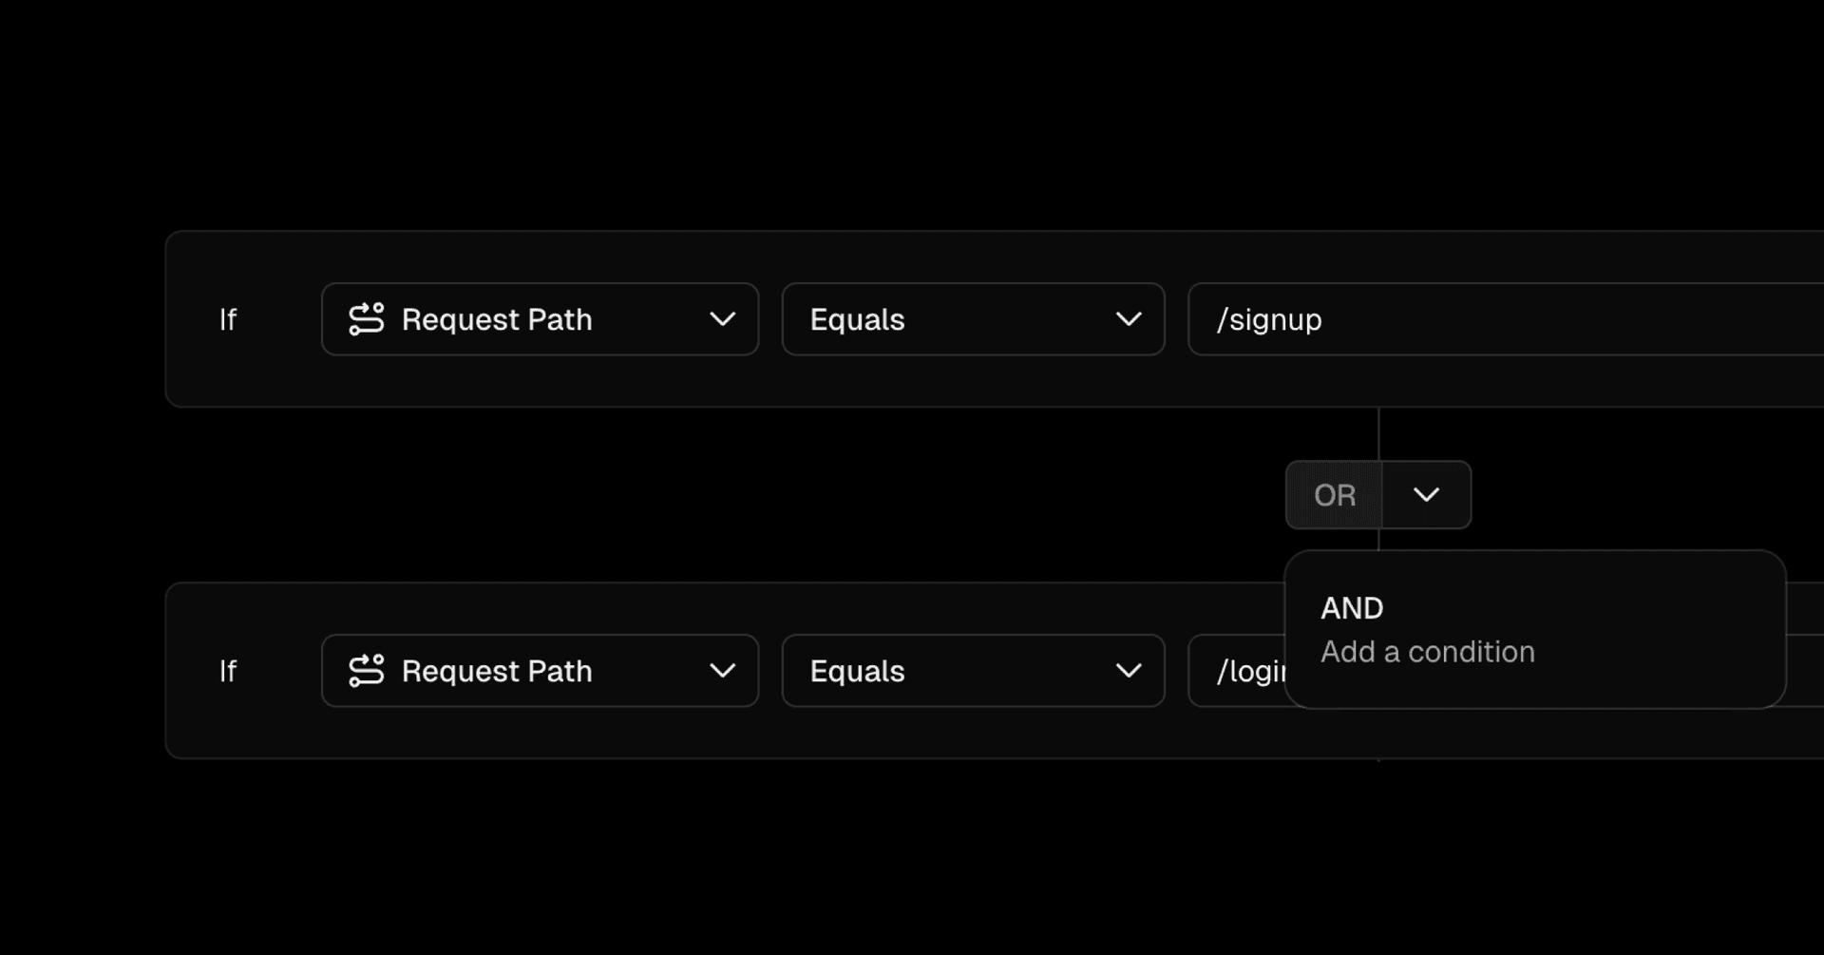Viewport: 1824px width, 955px height.
Task: Click the chevron arrow in the second Equals selector
Action: pos(1128,671)
